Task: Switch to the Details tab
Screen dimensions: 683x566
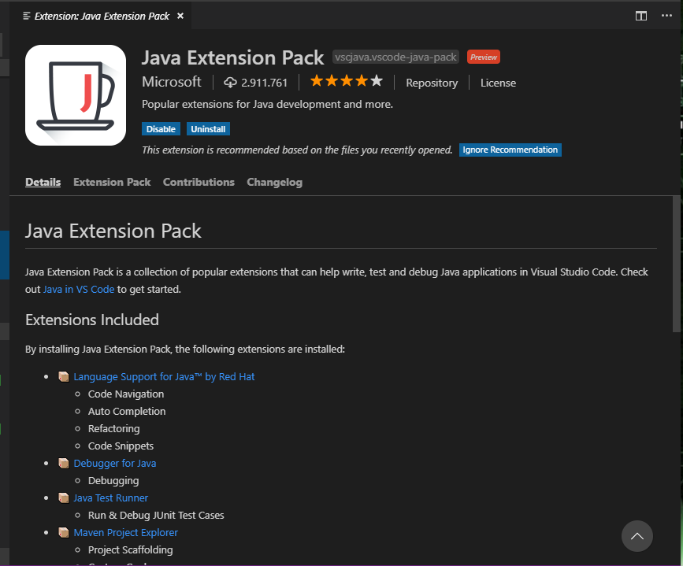Action: [x=43, y=182]
